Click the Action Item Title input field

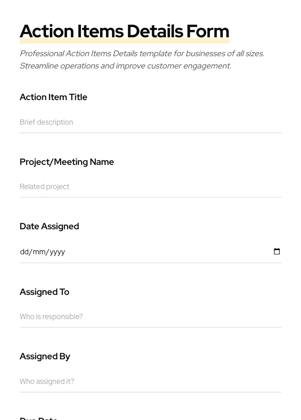coord(150,122)
